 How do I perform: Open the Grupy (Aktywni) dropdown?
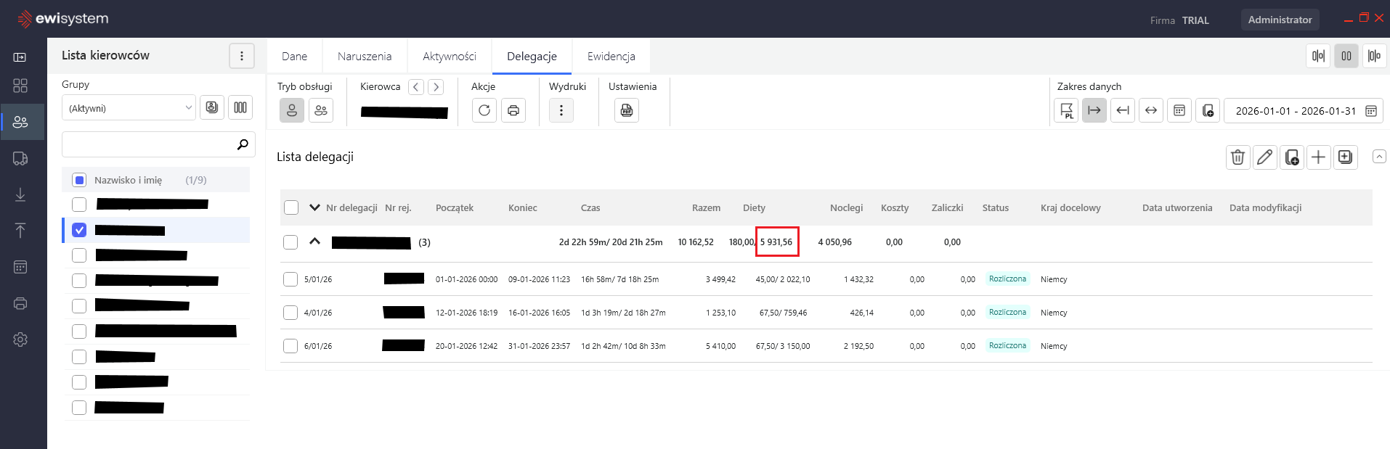129,108
